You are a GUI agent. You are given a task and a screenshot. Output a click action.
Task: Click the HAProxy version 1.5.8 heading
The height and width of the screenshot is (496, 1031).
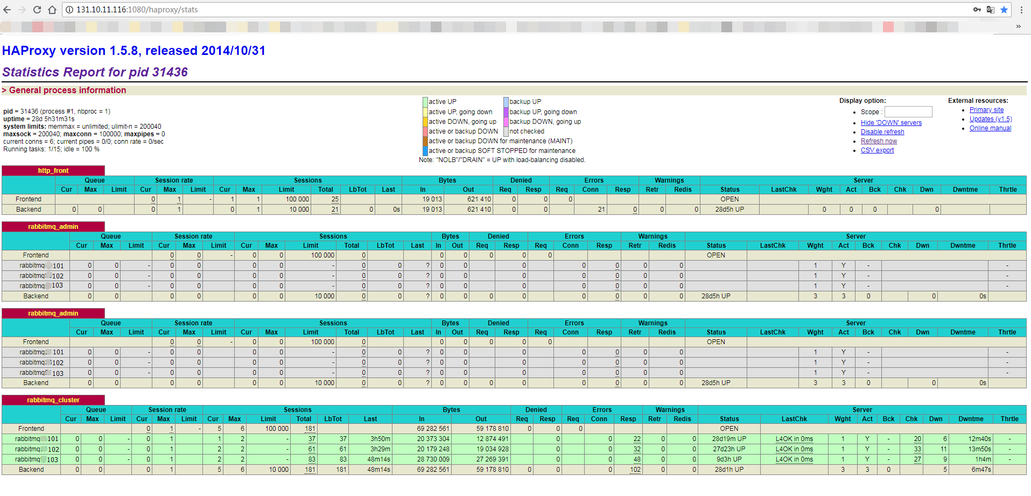click(134, 51)
